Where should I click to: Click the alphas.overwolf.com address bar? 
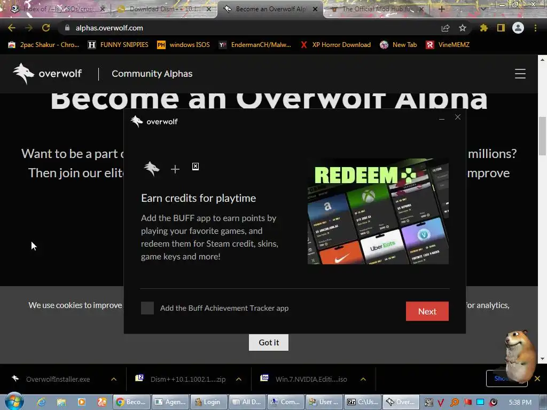point(109,28)
